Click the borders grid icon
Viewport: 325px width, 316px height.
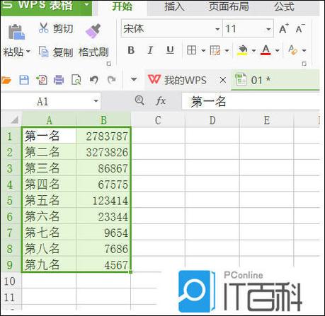(191, 50)
